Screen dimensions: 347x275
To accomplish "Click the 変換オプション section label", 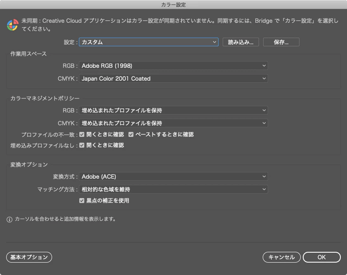I will pyautogui.click(x=29, y=165).
